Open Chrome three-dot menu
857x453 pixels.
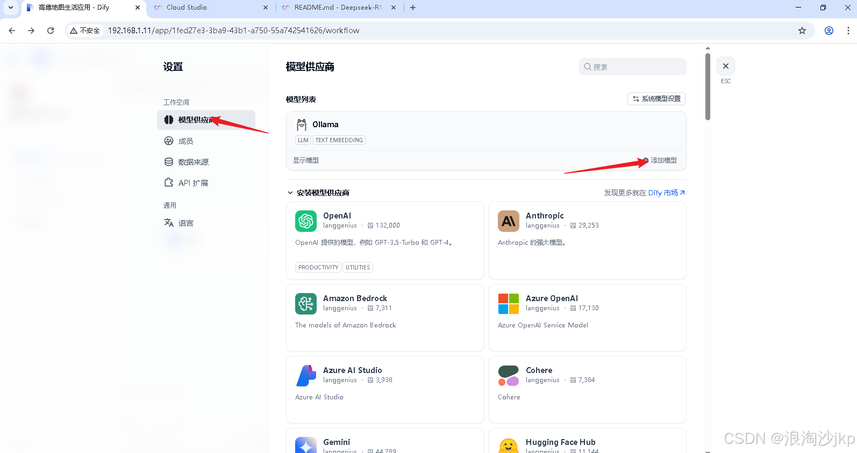(x=848, y=31)
